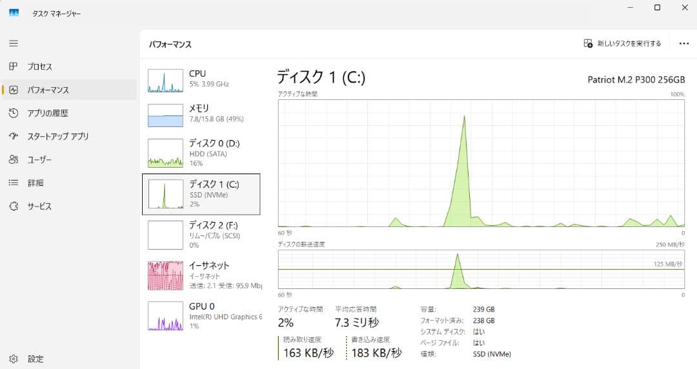Screen dimensions: 697x369
Task: Click the 詳細 list icon
Action: point(14,183)
